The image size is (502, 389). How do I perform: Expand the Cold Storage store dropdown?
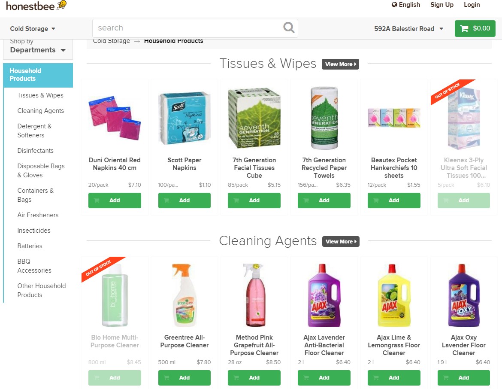[x=33, y=29]
